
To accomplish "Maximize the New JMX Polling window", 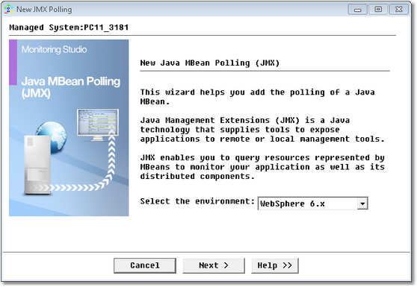I will [x=378, y=10].
